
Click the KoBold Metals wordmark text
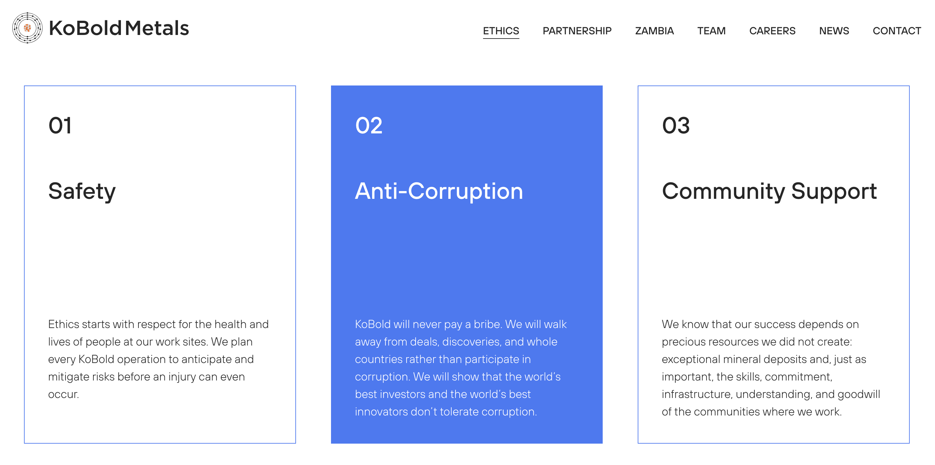click(x=119, y=28)
